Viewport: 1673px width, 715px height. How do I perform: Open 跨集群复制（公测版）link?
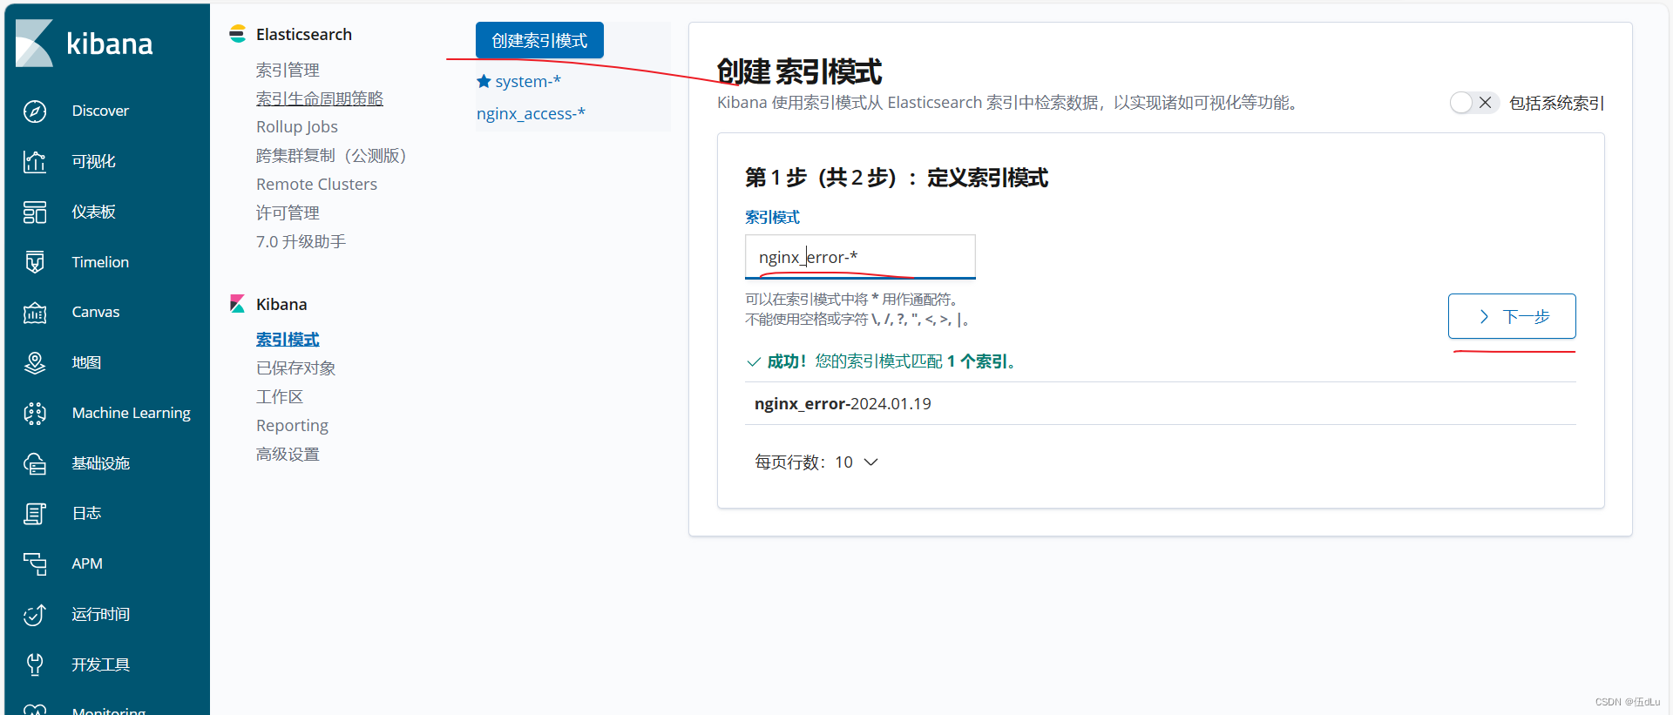(x=331, y=155)
